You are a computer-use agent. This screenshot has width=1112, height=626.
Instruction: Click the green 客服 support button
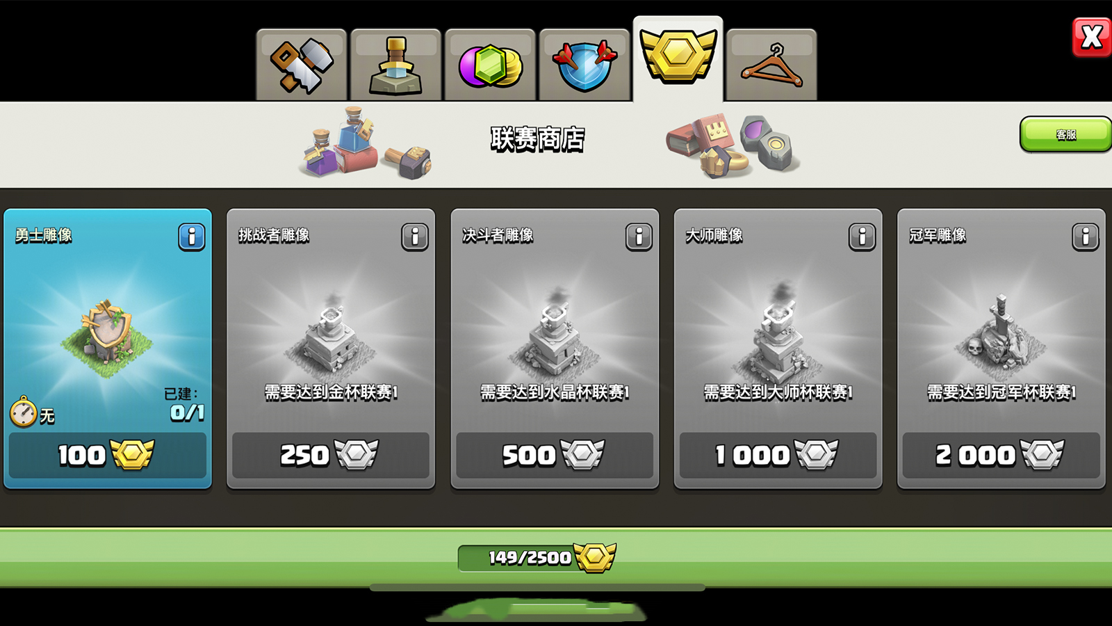tap(1065, 134)
